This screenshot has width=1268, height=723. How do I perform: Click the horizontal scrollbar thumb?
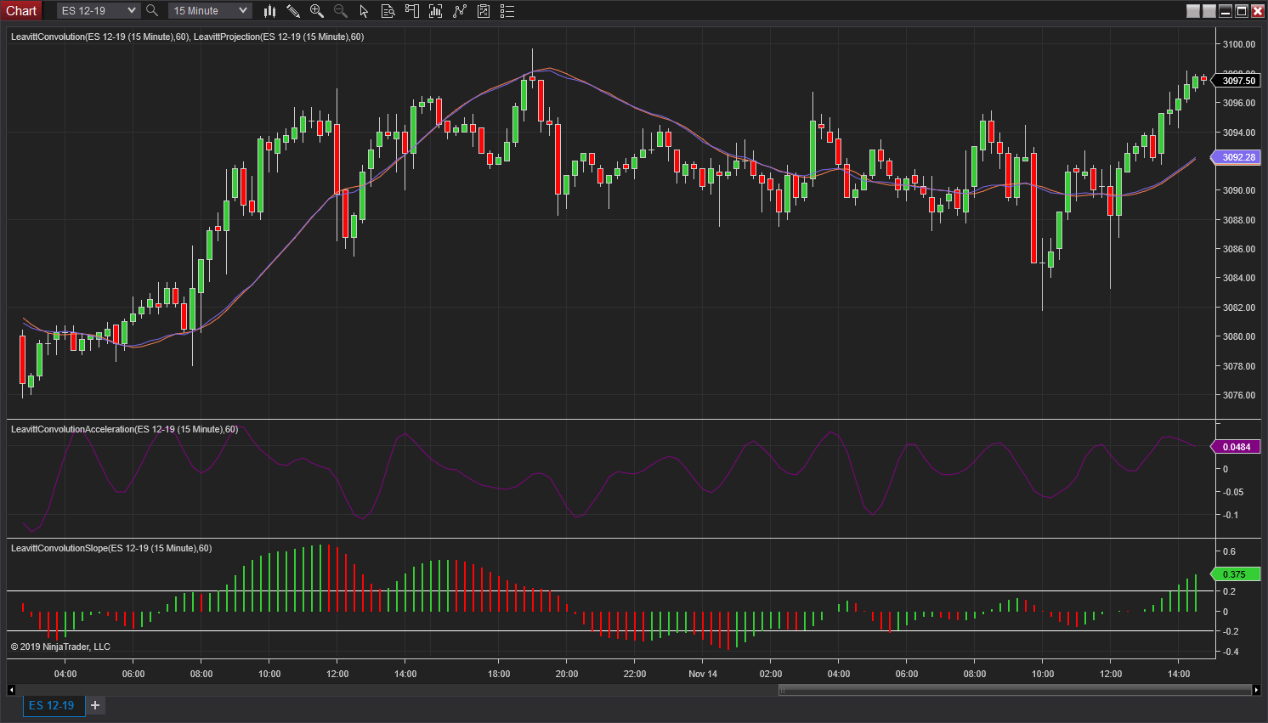1016,690
